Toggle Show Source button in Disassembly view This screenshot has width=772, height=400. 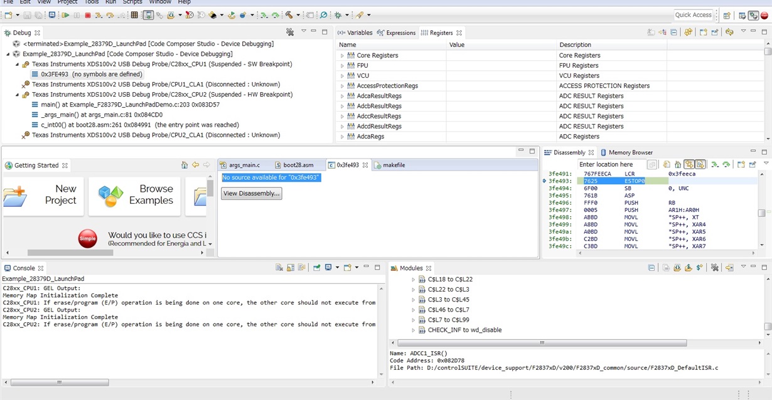point(700,164)
